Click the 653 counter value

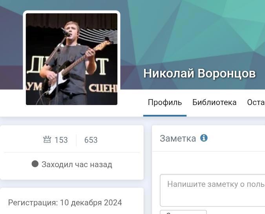pos(91,140)
